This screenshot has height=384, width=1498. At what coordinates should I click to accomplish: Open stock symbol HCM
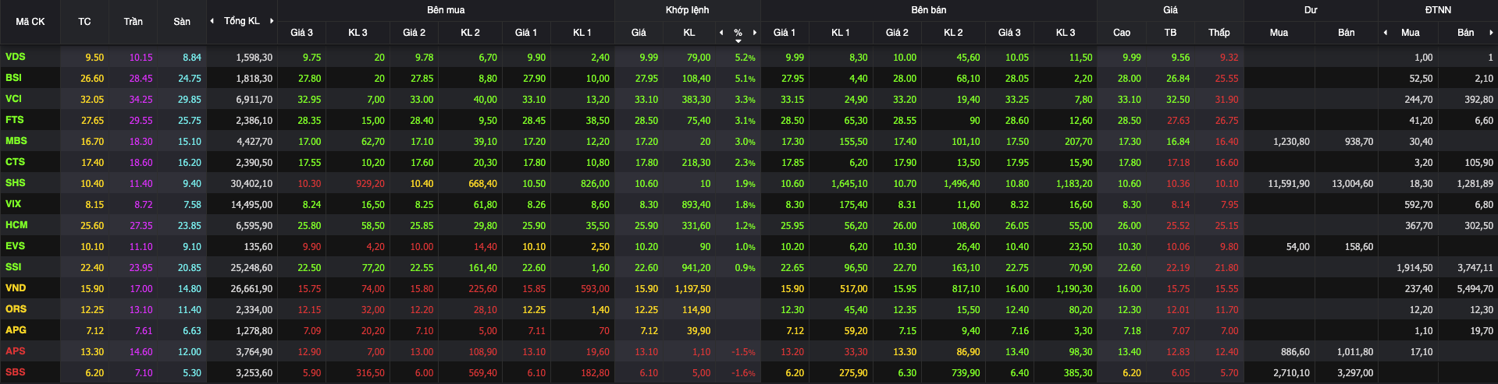[x=16, y=225]
